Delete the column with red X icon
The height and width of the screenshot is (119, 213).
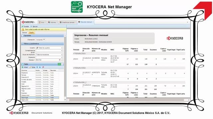click(x=43, y=67)
